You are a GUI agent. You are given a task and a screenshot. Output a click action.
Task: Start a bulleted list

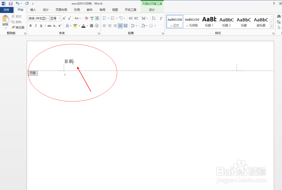pyautogui.click(x=104, y=18)
